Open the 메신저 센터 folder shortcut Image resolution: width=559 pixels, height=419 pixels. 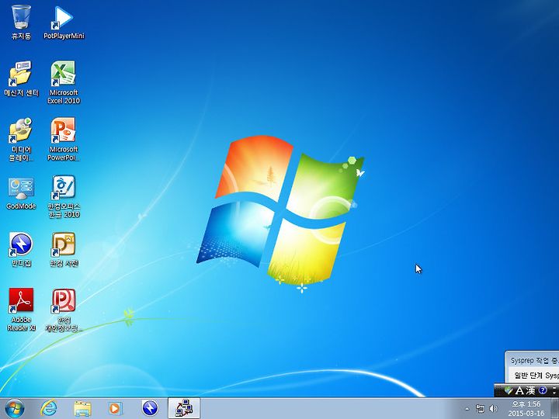click(x=21, y=78)
